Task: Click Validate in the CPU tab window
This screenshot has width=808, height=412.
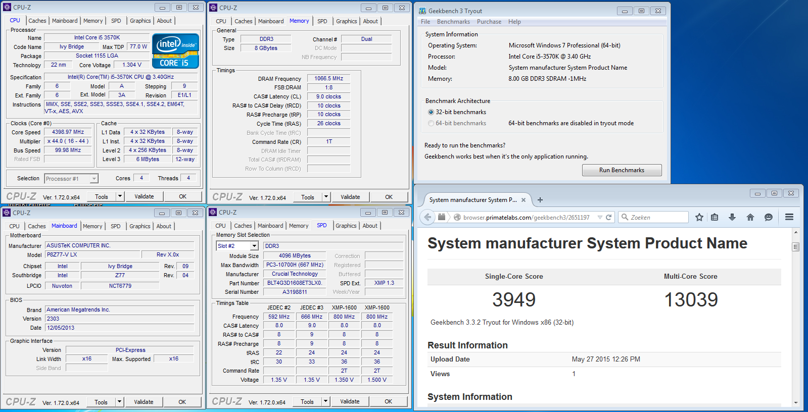Action: [144, 196]
